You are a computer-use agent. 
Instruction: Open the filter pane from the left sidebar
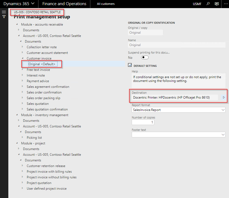(x=3, y=17)
